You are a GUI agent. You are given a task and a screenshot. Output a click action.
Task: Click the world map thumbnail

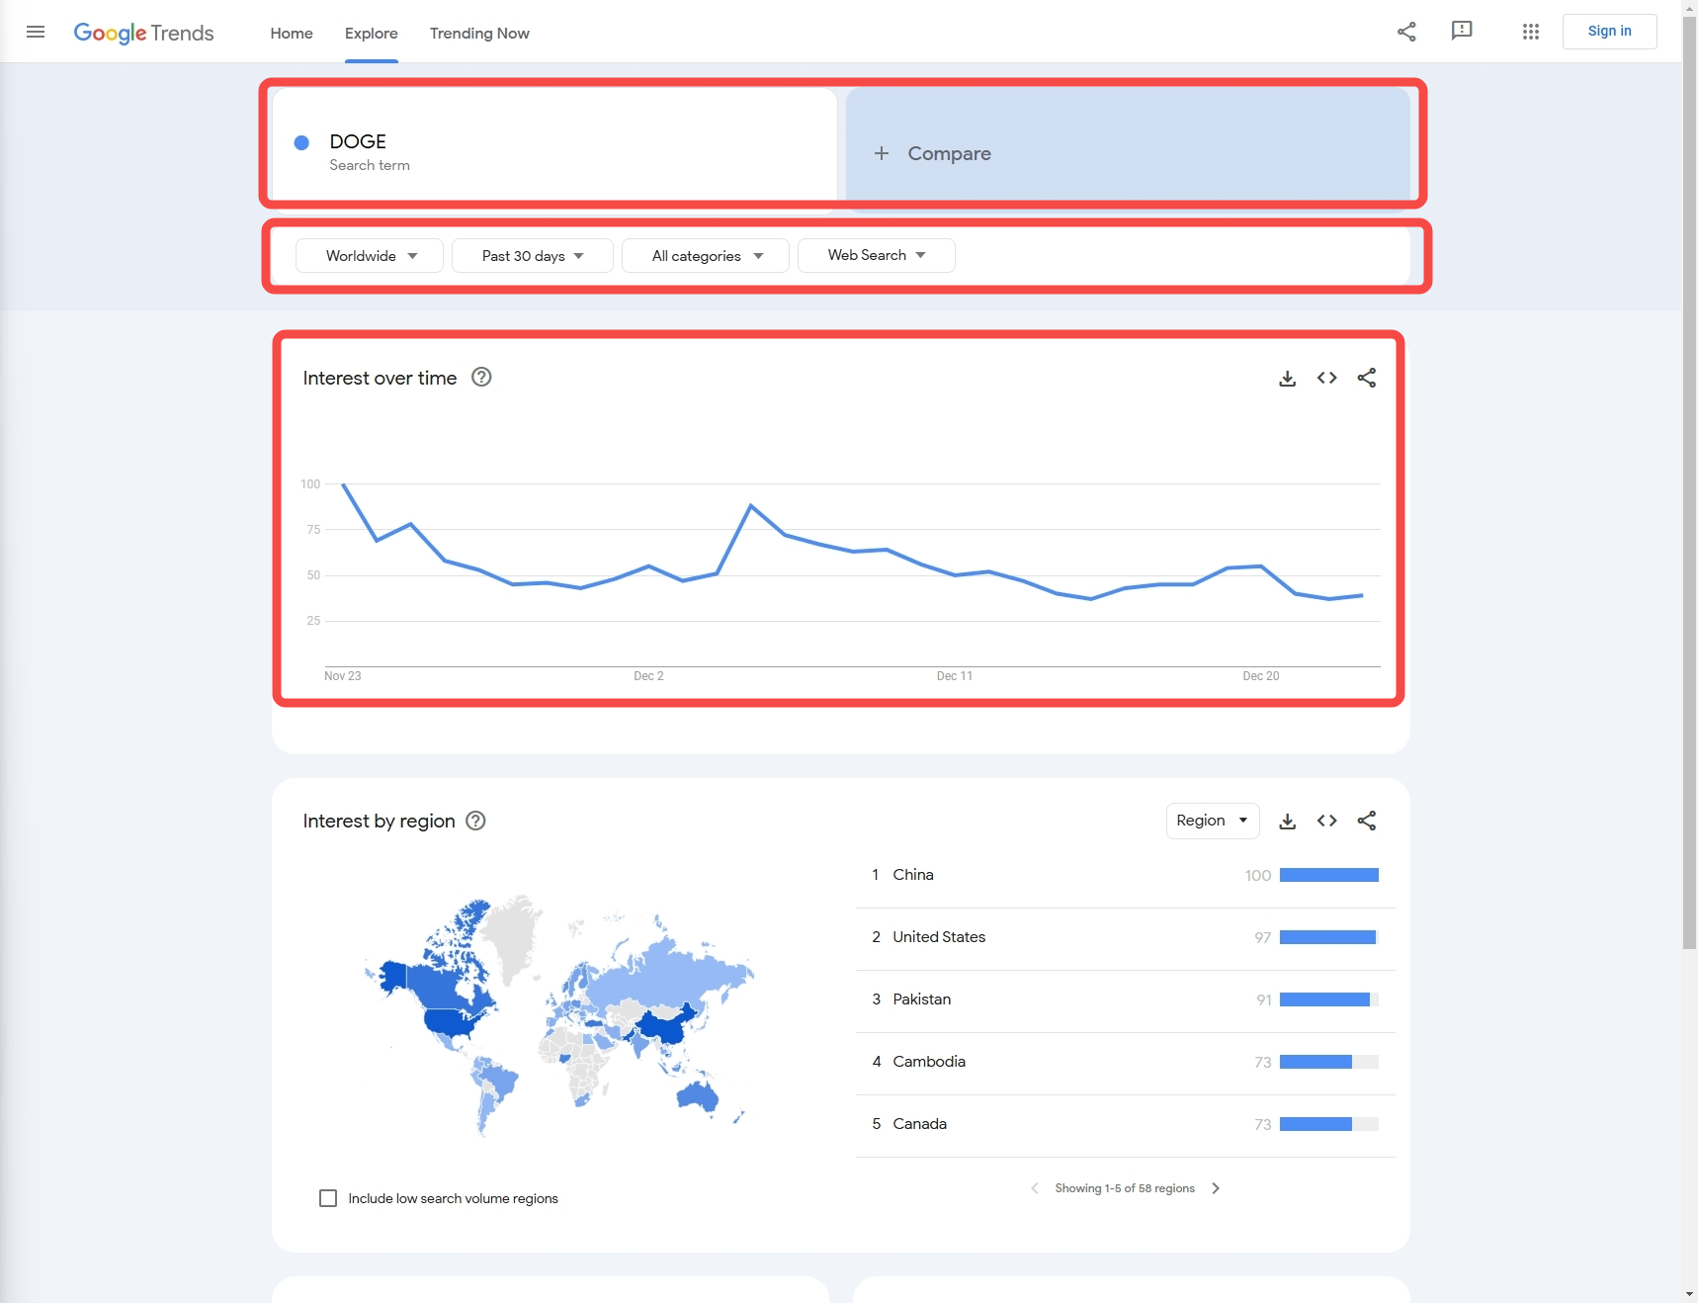559,1014
